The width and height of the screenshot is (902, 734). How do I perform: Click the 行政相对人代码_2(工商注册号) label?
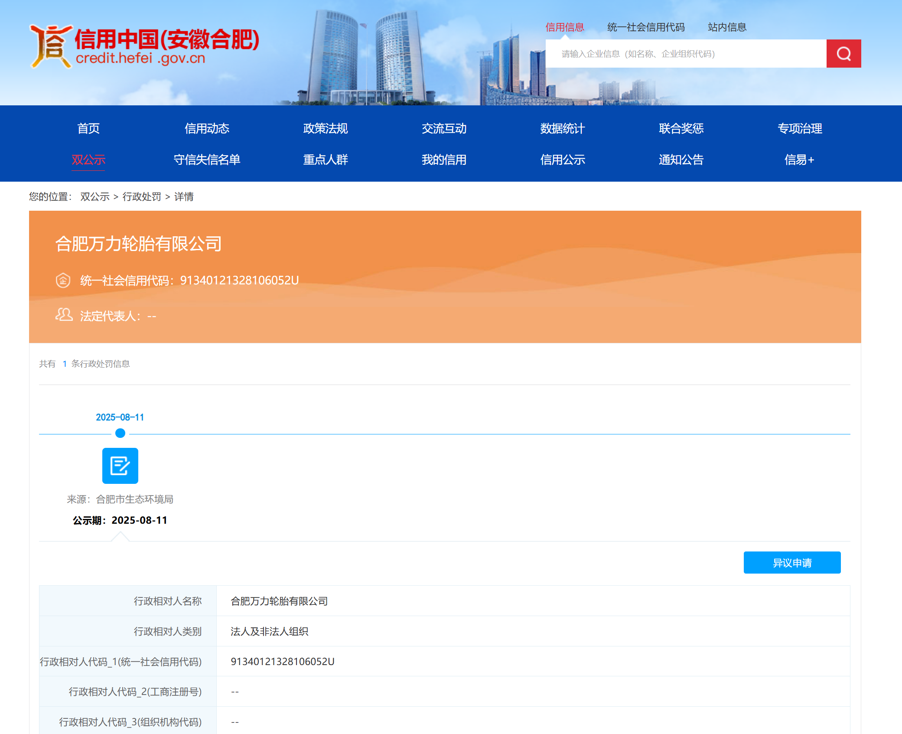pos(135,692)
